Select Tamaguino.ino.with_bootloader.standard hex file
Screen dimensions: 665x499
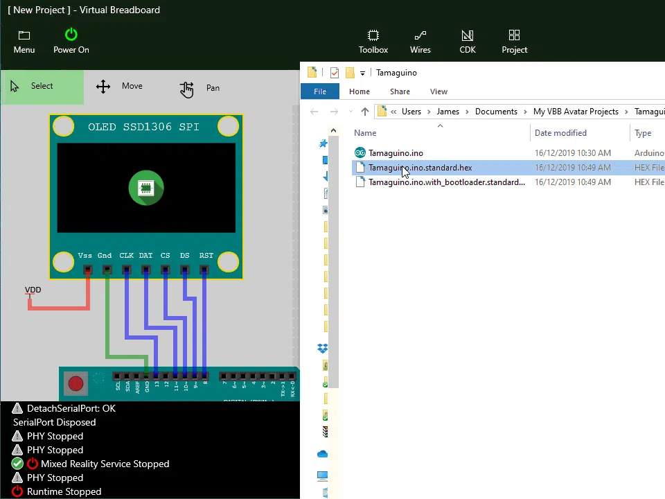point(447,182)
